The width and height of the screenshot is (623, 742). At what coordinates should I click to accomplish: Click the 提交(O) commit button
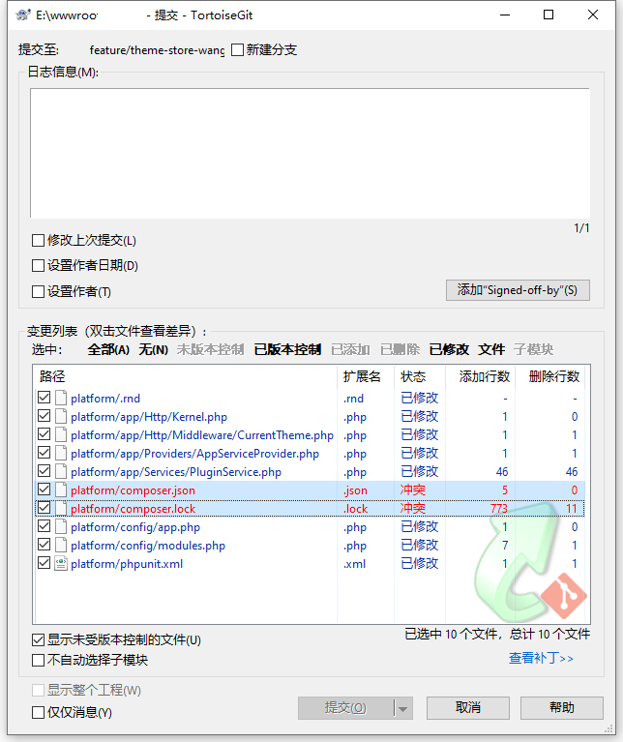point(345,708)
